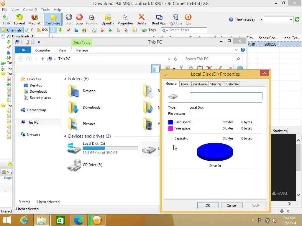Click Cancel in Local Disk Properties
The image size is (302, 226).
pyautogui.click(x=232, y=205)
